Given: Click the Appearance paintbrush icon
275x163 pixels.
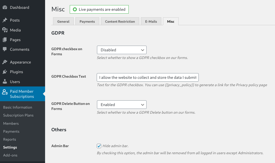Looking at the screenshot, I should tap(5, 62).
